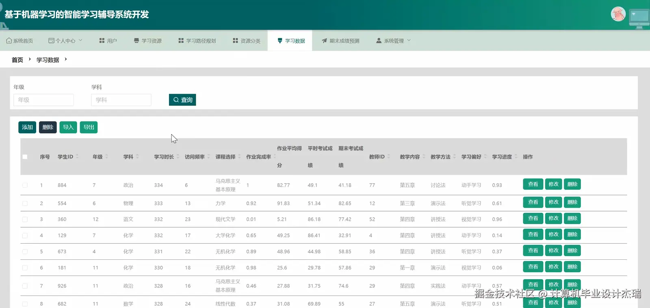Click 查看 for student 673
The image size is (650, 308).
[533, 251]
